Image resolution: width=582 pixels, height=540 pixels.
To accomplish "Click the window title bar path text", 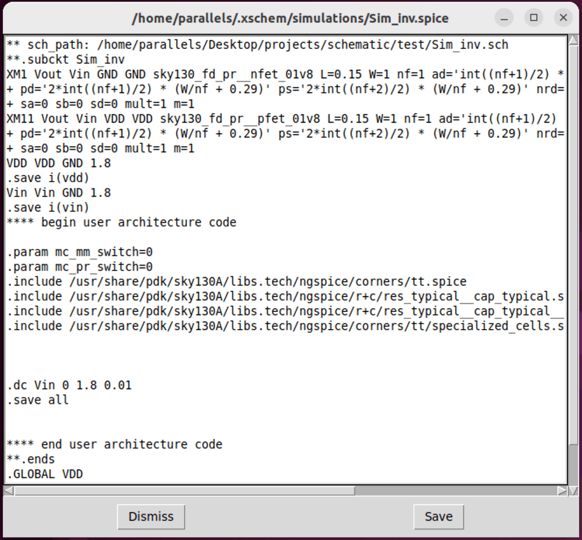I will 290,18.
